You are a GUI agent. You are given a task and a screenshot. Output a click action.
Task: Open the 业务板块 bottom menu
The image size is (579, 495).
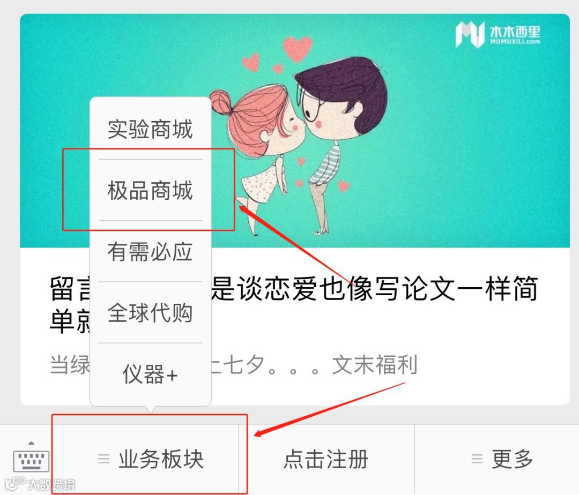coord(151,459)
